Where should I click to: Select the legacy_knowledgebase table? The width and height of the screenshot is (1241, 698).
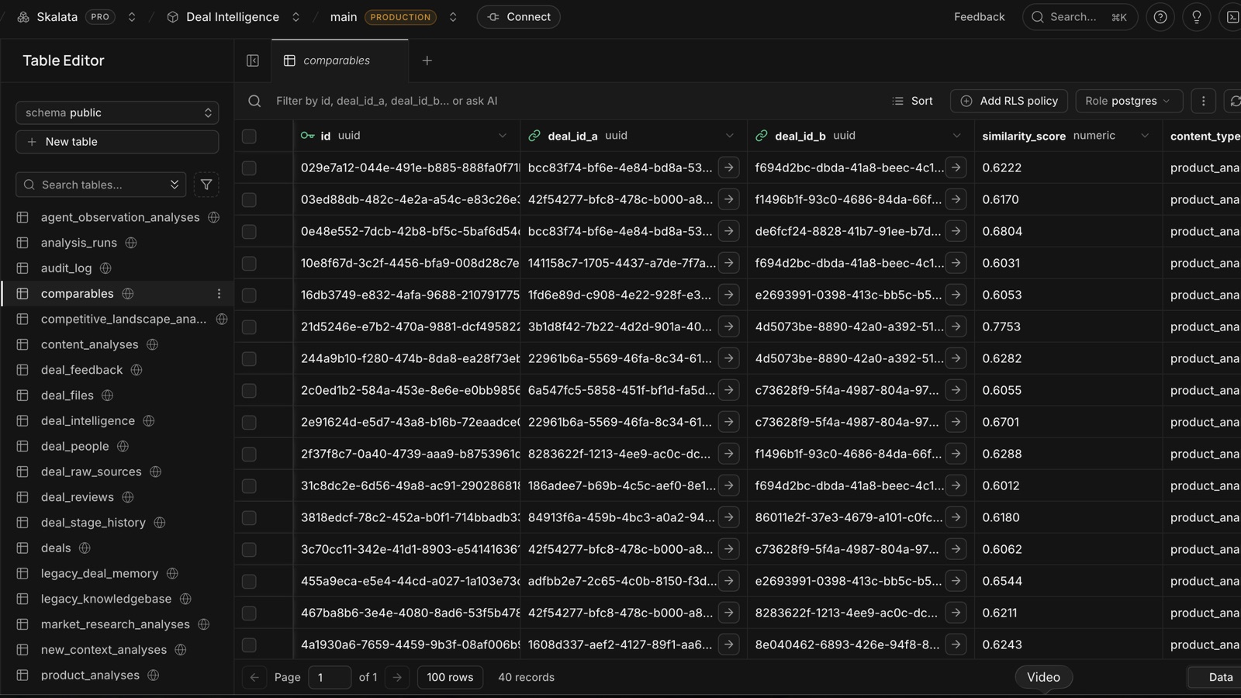[x=106, y=599]
